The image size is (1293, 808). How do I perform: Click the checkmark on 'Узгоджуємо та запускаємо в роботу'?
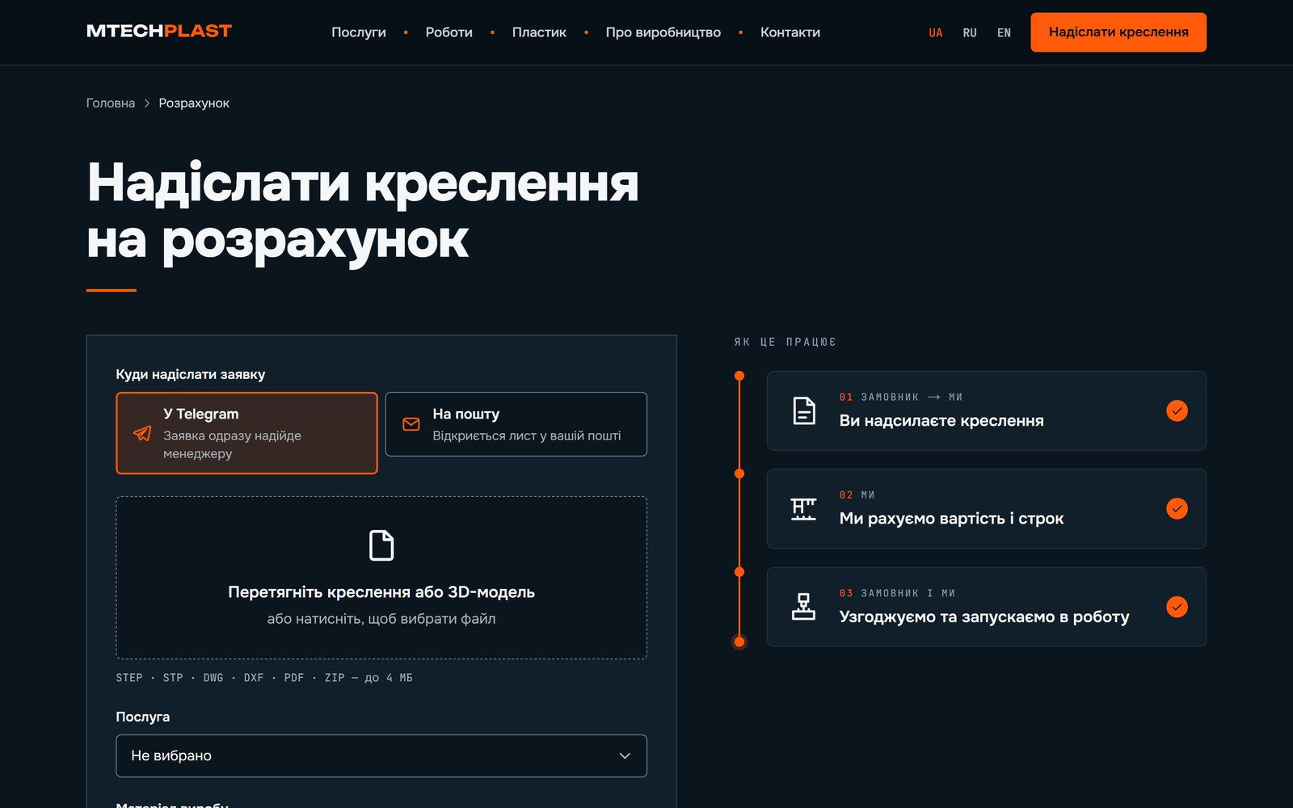[1177, 607]
